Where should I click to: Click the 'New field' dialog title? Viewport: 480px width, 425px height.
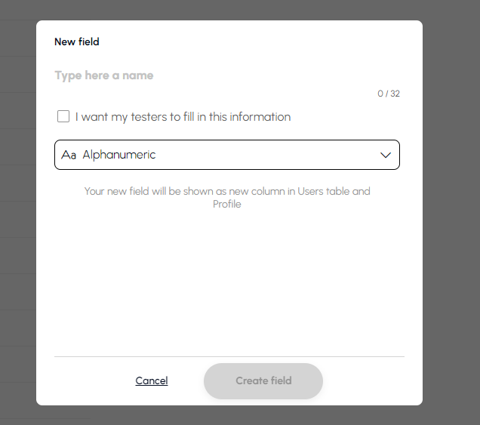(x=77, y=42)
